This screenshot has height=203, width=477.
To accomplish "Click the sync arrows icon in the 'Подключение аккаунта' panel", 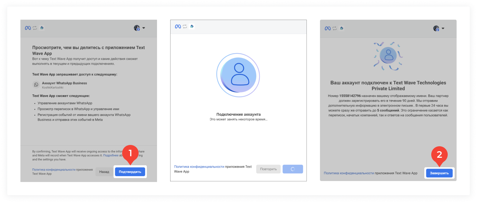I will click(x=185, y=27).
